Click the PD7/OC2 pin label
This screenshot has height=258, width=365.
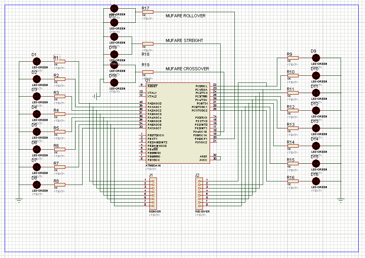[201, 142]
